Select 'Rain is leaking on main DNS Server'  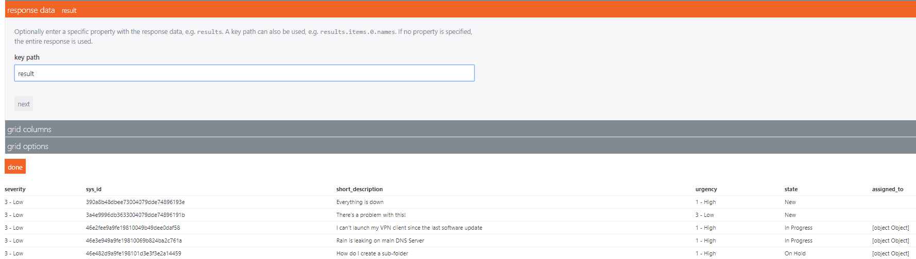[380, 240]
